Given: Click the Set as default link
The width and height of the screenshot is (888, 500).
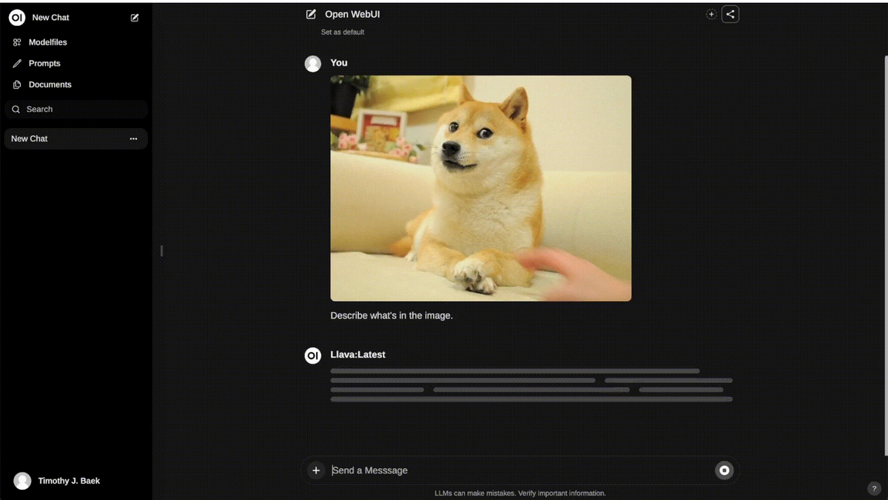Looking at the screenshot, I should point(343,32).
